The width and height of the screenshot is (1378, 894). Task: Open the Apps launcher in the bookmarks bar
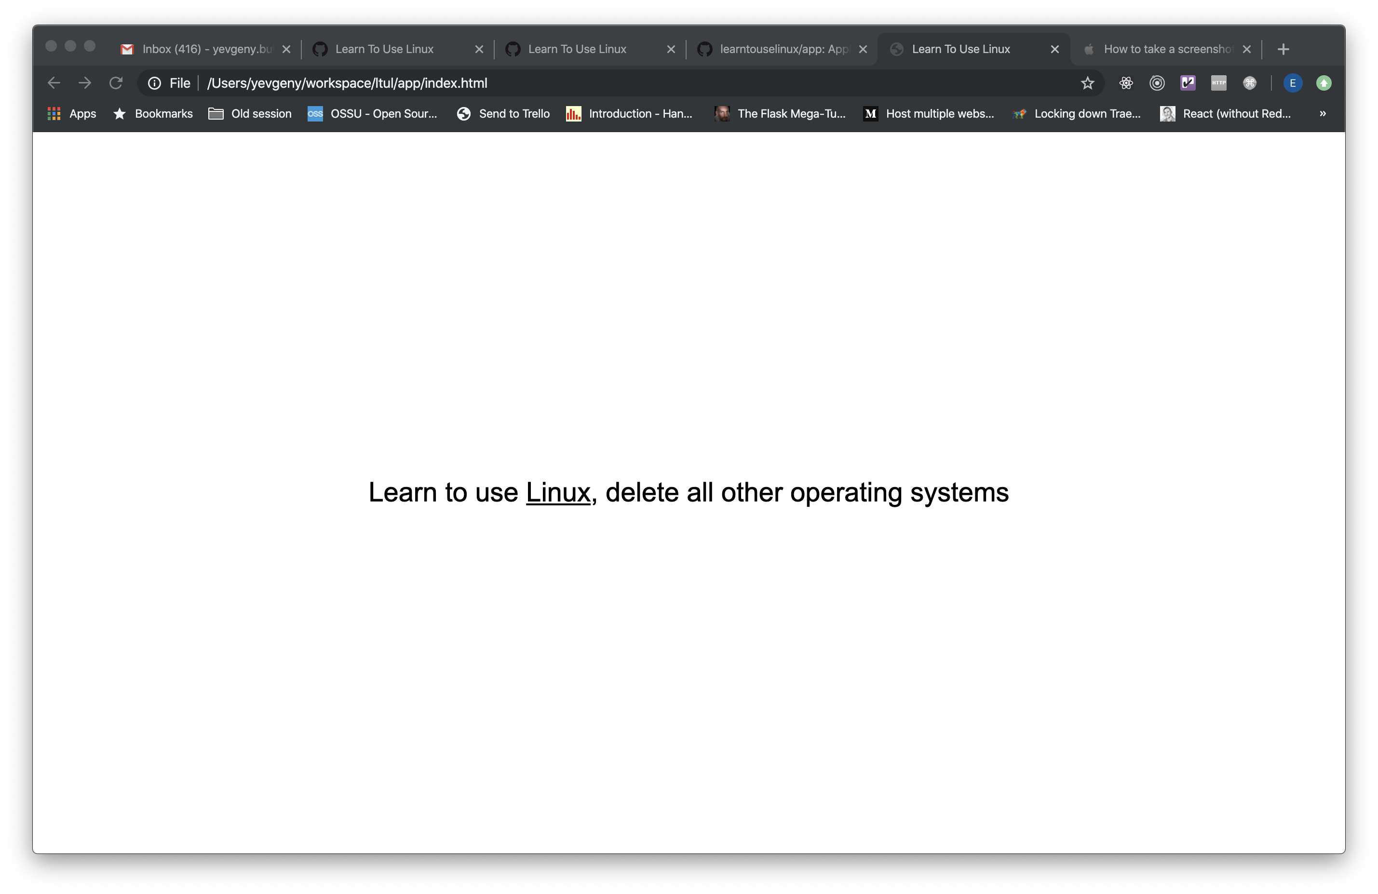click(72, 114)
